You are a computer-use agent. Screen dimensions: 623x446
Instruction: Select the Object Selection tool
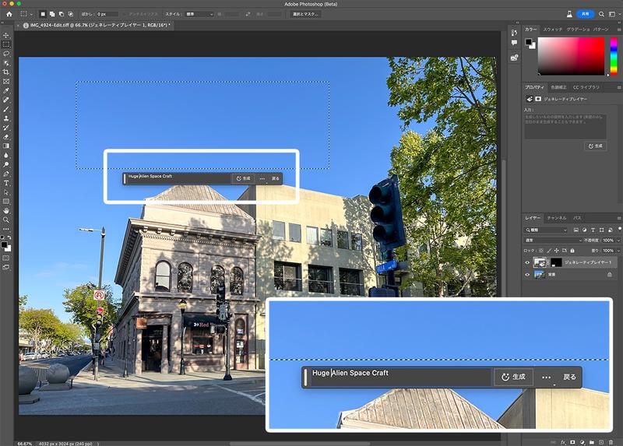pyautogui.click(x=6, y=63)
